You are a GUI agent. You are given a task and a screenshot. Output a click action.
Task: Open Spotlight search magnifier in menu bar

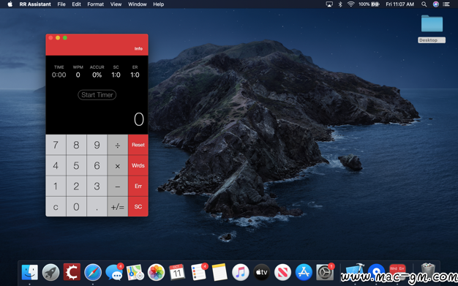pyautogui.click(x=424, y=4)
